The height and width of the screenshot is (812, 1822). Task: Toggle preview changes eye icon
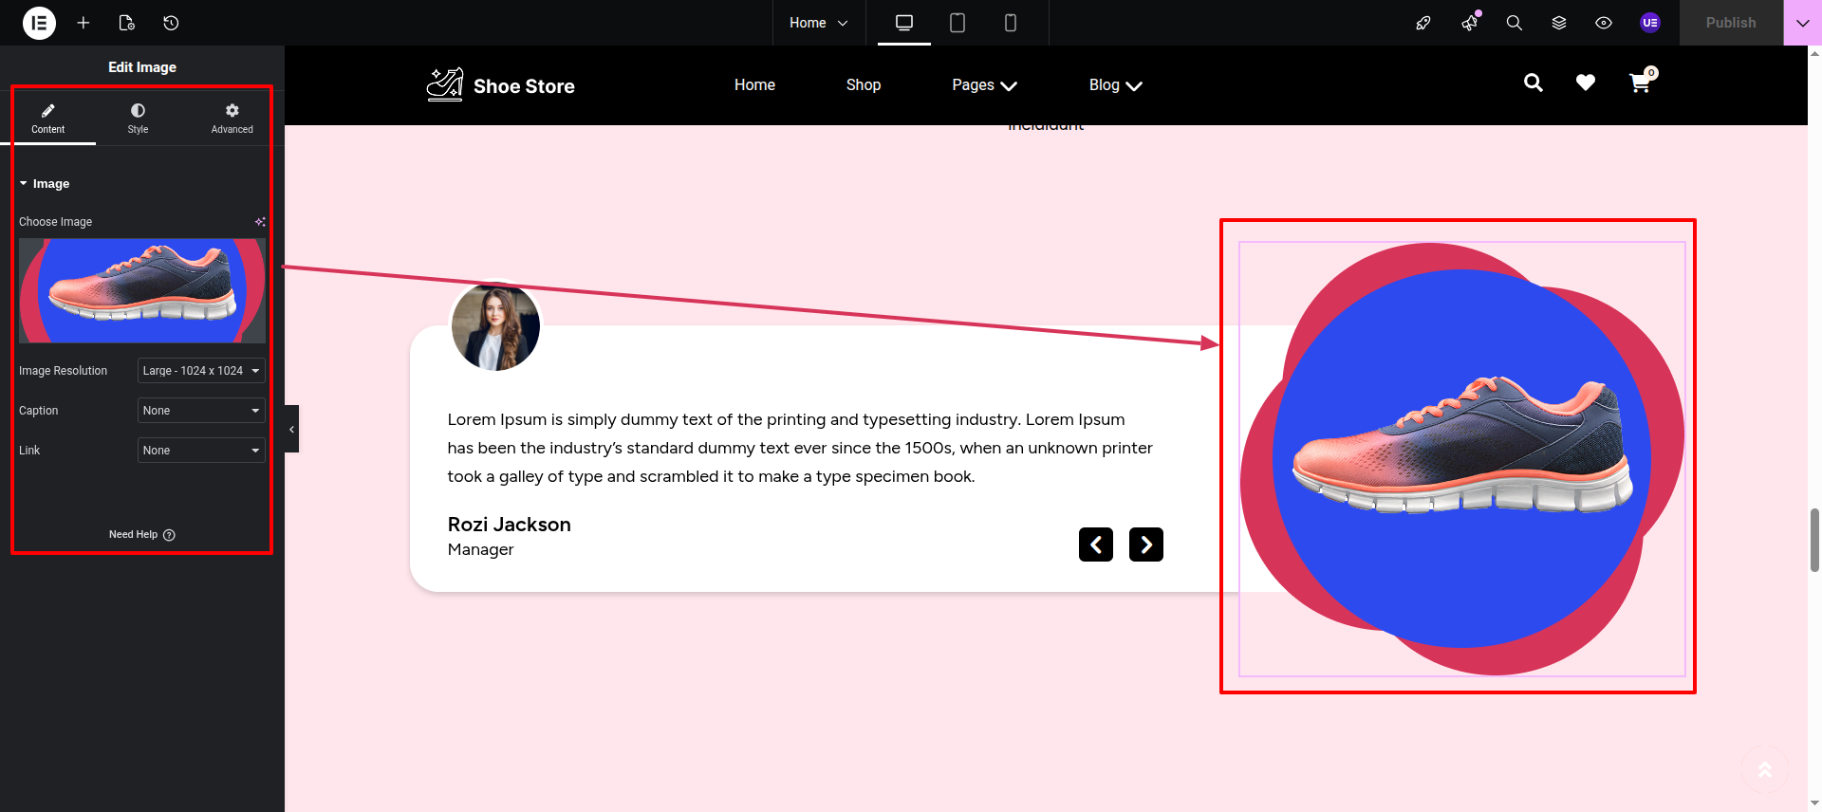1603,23
